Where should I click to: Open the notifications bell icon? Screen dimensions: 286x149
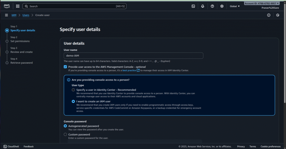(203, 6)
